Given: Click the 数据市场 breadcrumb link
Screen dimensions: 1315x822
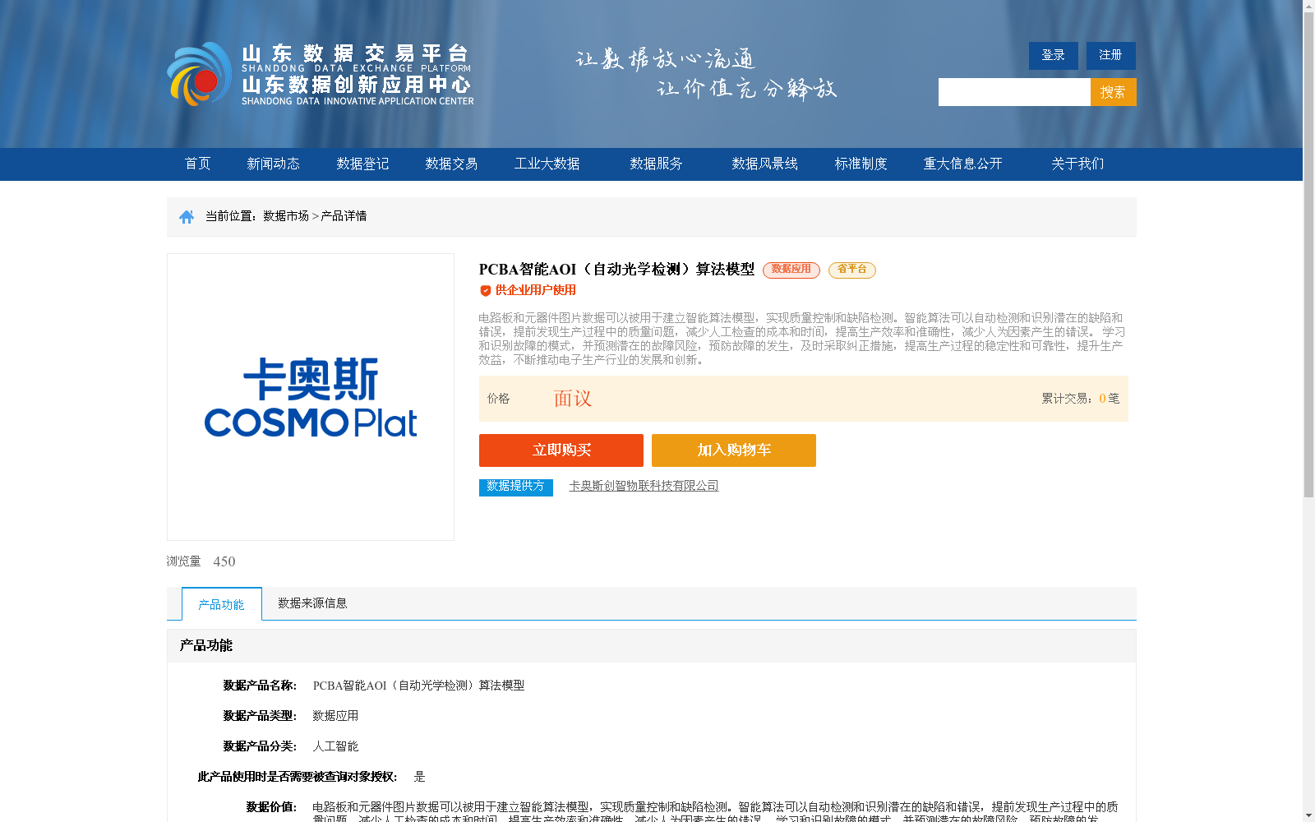Looking at the screenshot, I should (x=286, y=216).
